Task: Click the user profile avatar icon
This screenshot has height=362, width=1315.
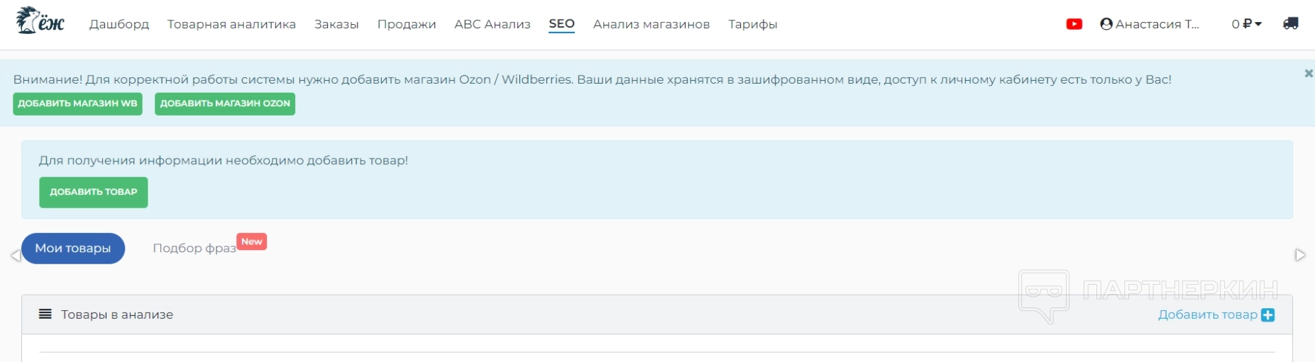Action: point(1106,24)
